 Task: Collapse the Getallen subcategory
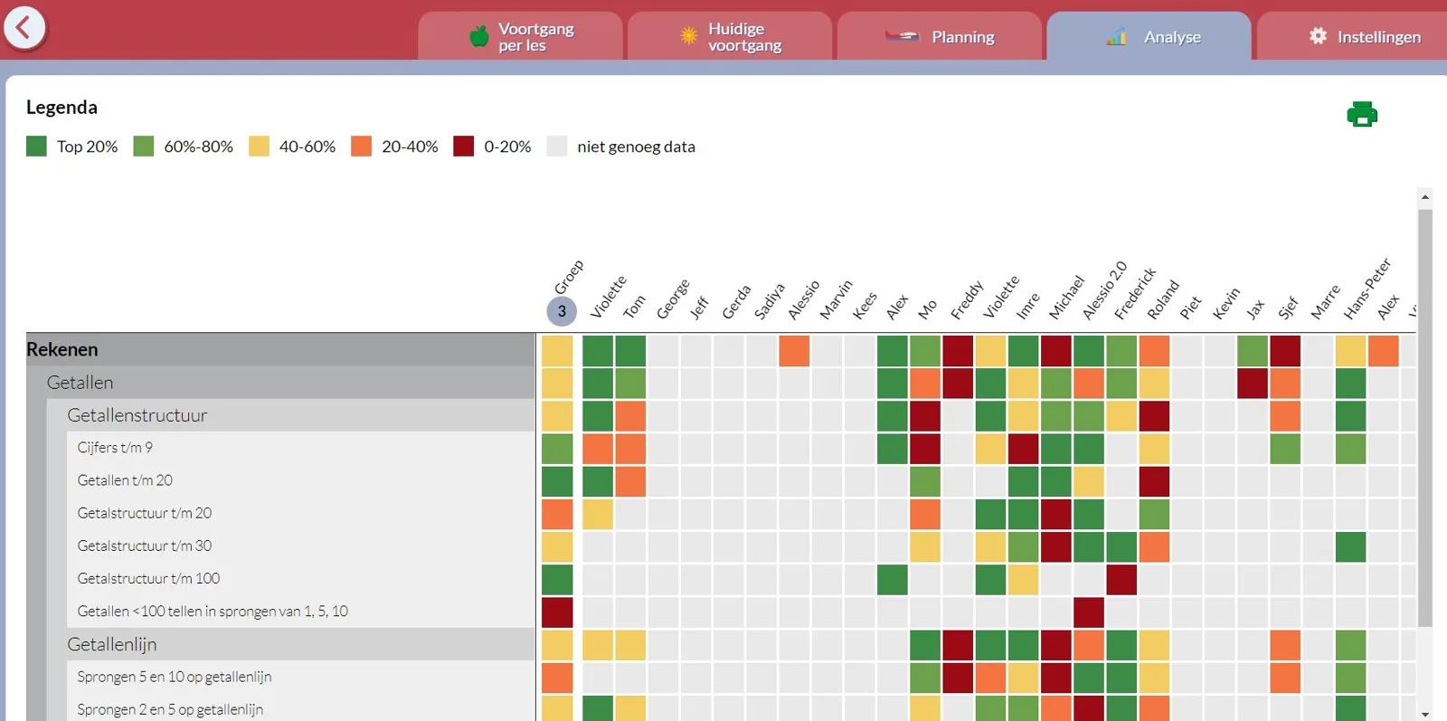point(290,383)
